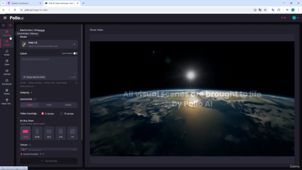Select the 4:3 aspect ratio

click(x=49, y=133)
